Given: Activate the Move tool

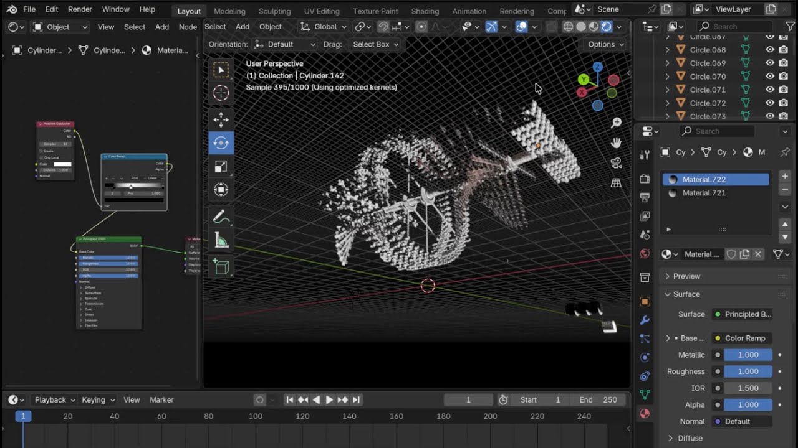Looking at the screenshot, I should tap(221, 119).
